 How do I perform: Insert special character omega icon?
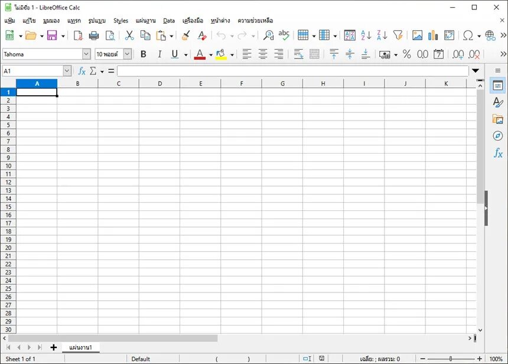click(468, 35)
